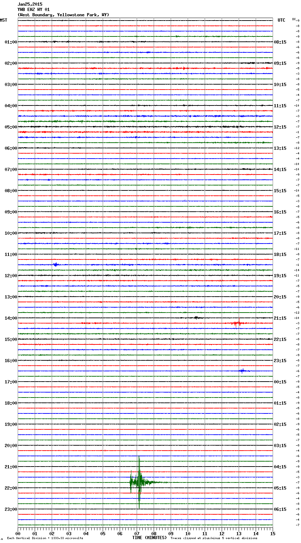
Task: Click the '16:15' UTC time label
Action: click(280, 212)
